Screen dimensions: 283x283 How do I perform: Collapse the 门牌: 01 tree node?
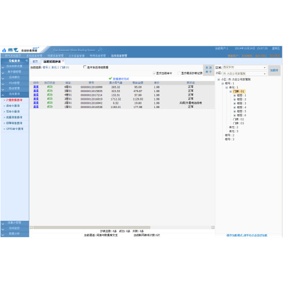(231, 92)
